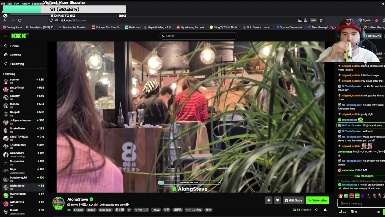Image resolution: width=385 pixels, height=217 pixels.
Task: Toggle notifications with the bell icon
Action: pyautogui.click(x=269, y=200)
